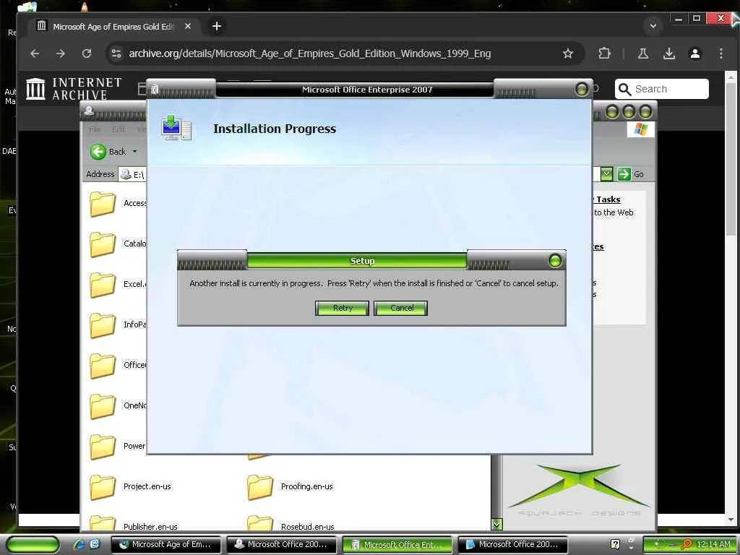Open the Chrome profile avatar
The width and height of the screenshot is (740, 555).
coord(694,53)
